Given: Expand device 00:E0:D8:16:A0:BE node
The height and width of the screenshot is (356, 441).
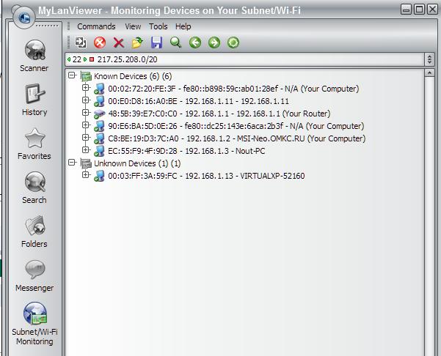Looking at the screenshot, I should coord(86,100).
